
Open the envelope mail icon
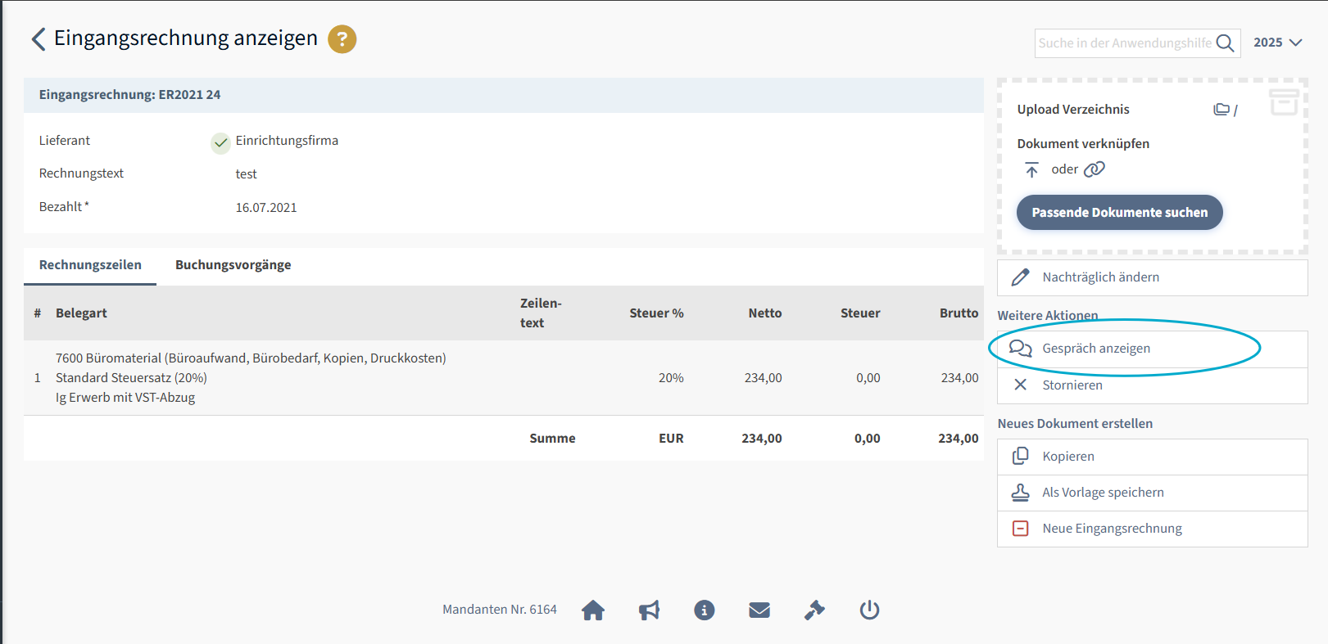[759, 610]
